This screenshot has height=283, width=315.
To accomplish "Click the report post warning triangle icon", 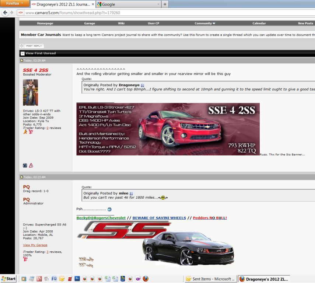I will [x=31, y=165].
